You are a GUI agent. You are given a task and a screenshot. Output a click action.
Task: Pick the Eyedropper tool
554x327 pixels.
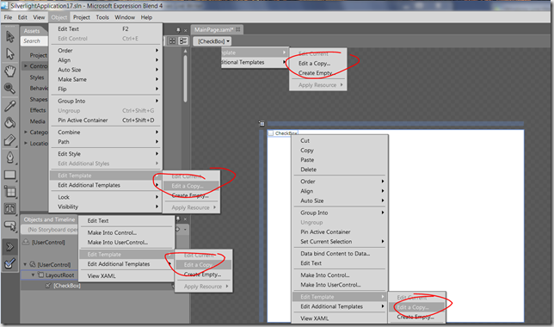click(x=10, y=105)
